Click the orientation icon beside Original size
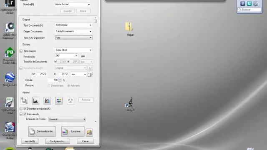 (x=90, y=68)
